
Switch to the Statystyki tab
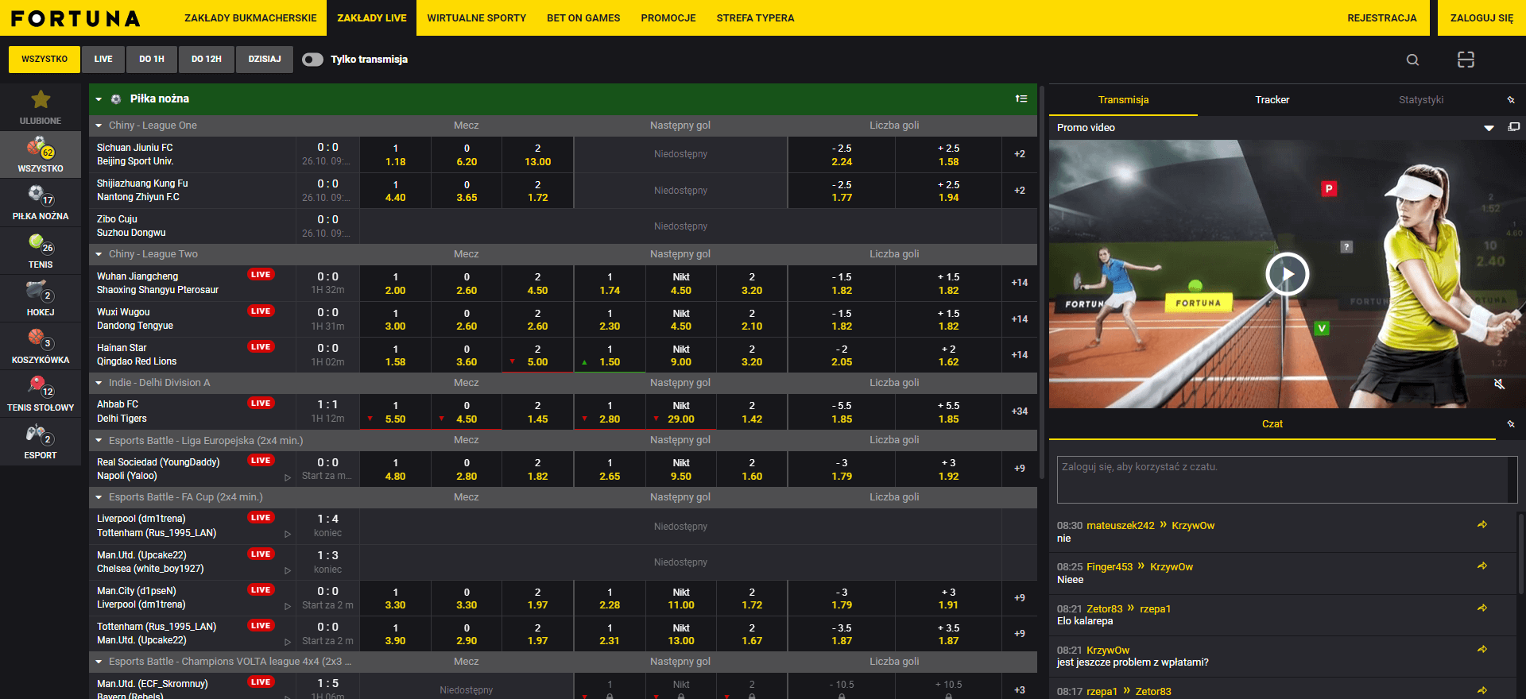1421,100
